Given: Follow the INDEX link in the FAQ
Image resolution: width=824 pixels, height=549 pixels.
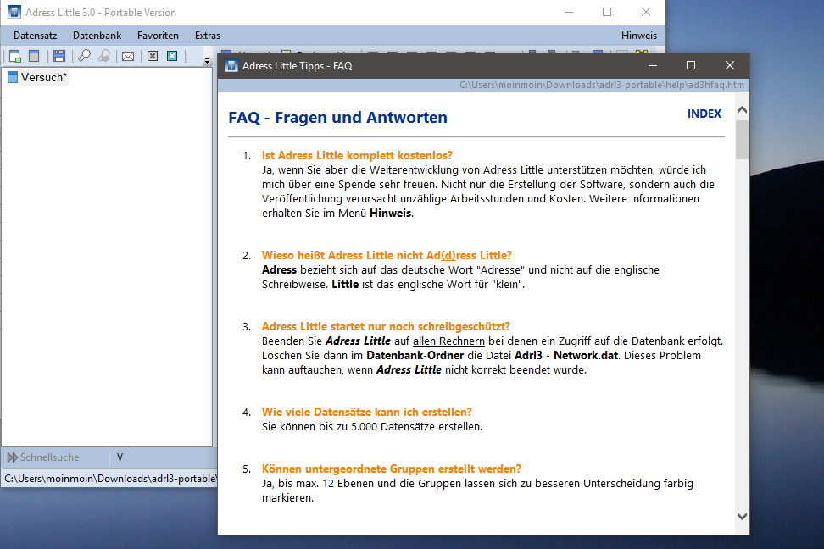Looking at the screenshot, I should tap(704, 114).
